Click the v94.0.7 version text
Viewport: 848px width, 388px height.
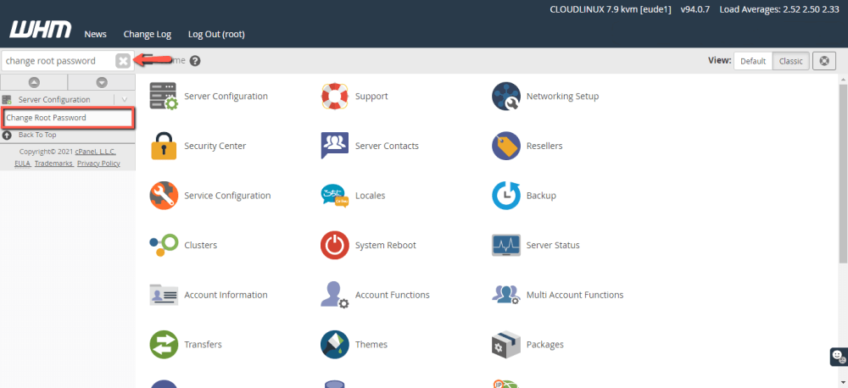tap(695, 9)
